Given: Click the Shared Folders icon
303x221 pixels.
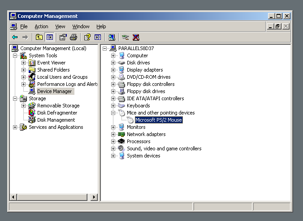Looking at the screenshot, I should click(x=32, y=70).
